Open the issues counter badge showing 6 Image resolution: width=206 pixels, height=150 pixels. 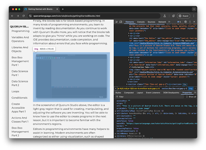click(x=179, y=22)
